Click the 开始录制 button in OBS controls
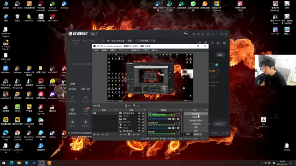Viewport: 296px width, 166px height. 196,117
